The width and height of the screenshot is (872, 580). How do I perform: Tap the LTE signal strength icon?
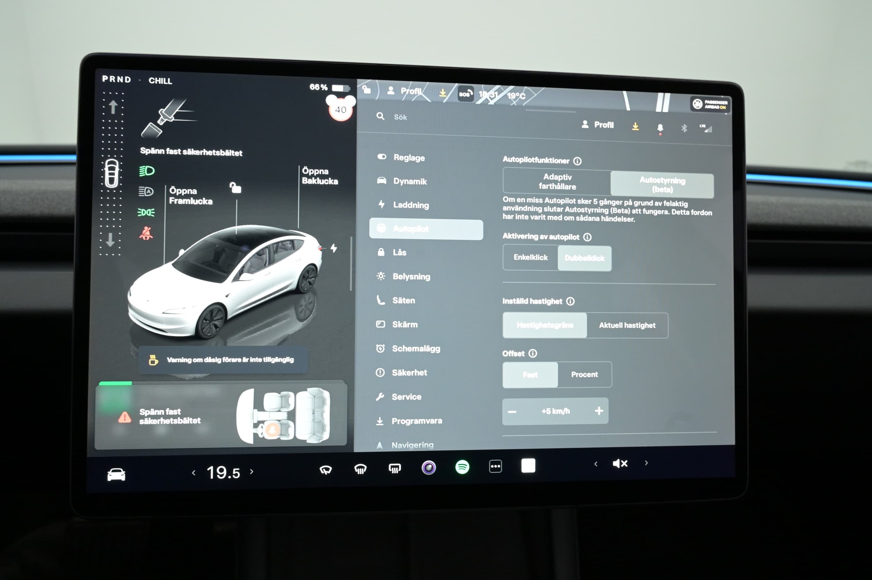point(706,128)
